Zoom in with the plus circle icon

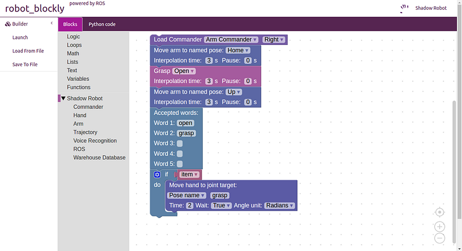point(439,227)
